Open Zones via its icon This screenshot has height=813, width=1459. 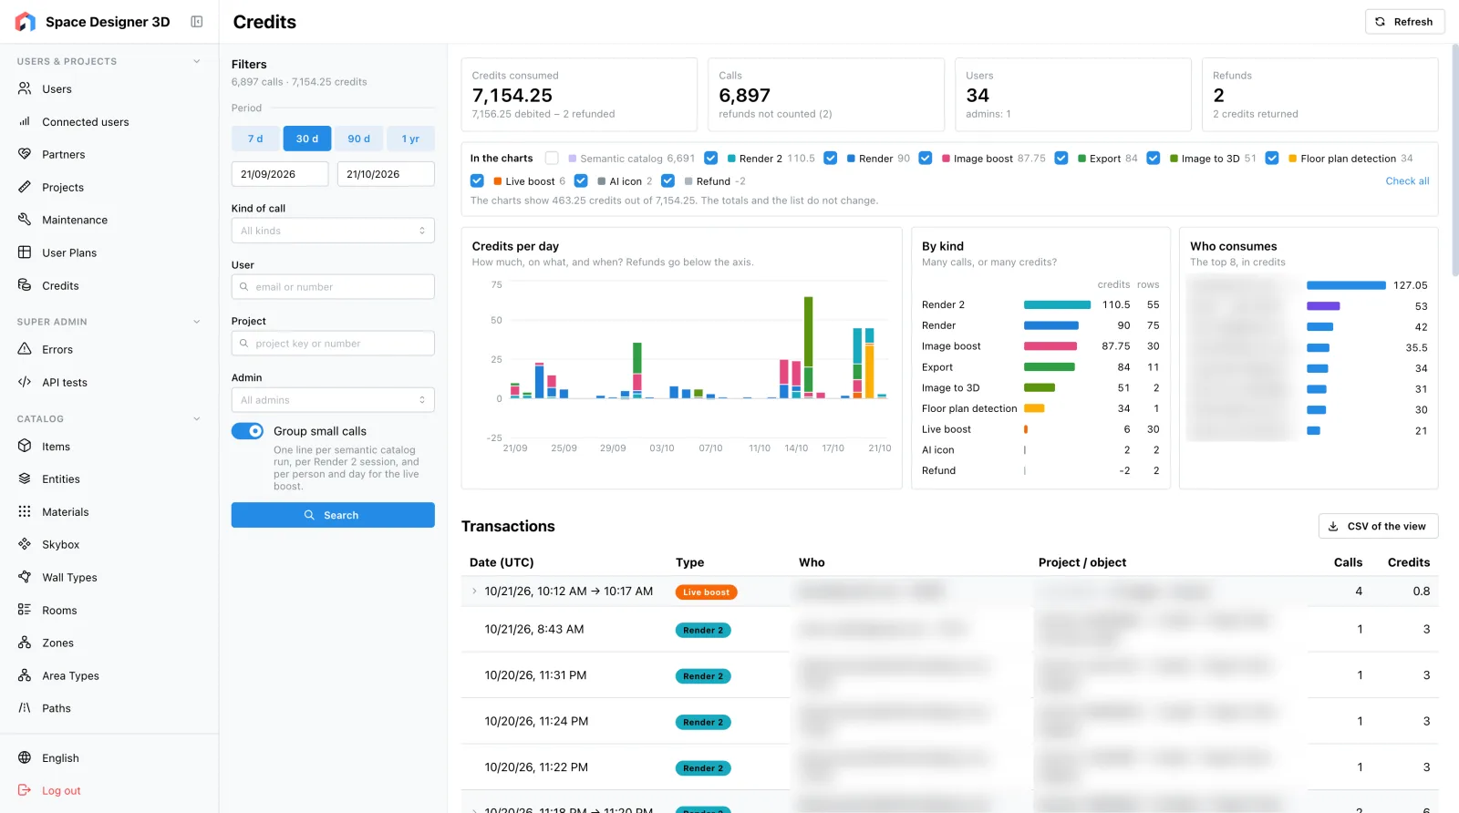[x=25, y=643]
